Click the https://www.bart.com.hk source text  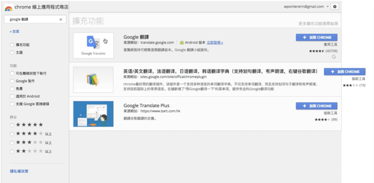160,111
